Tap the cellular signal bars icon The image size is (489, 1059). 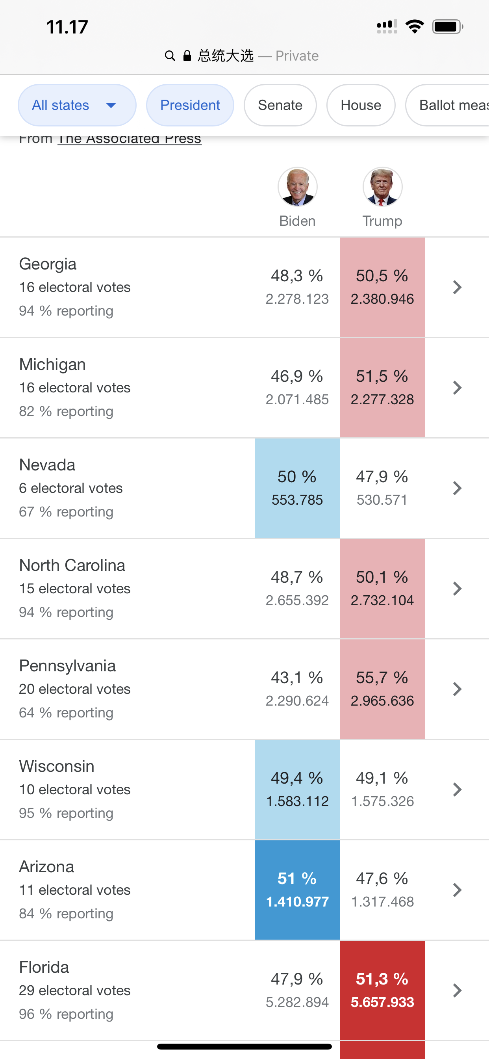pos(387,27)
